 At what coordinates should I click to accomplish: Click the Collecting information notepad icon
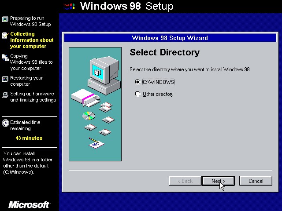[x=5, y=35]
